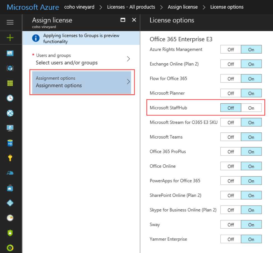Viewport: 273px width, 253px height.
Task: Turn off Yammer Enterprise
Action: coord(231,239)
